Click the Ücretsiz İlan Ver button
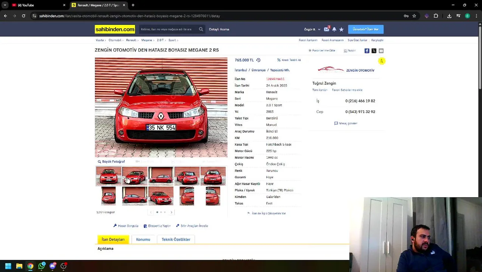482x272 pixels. (x=366, y=29)
